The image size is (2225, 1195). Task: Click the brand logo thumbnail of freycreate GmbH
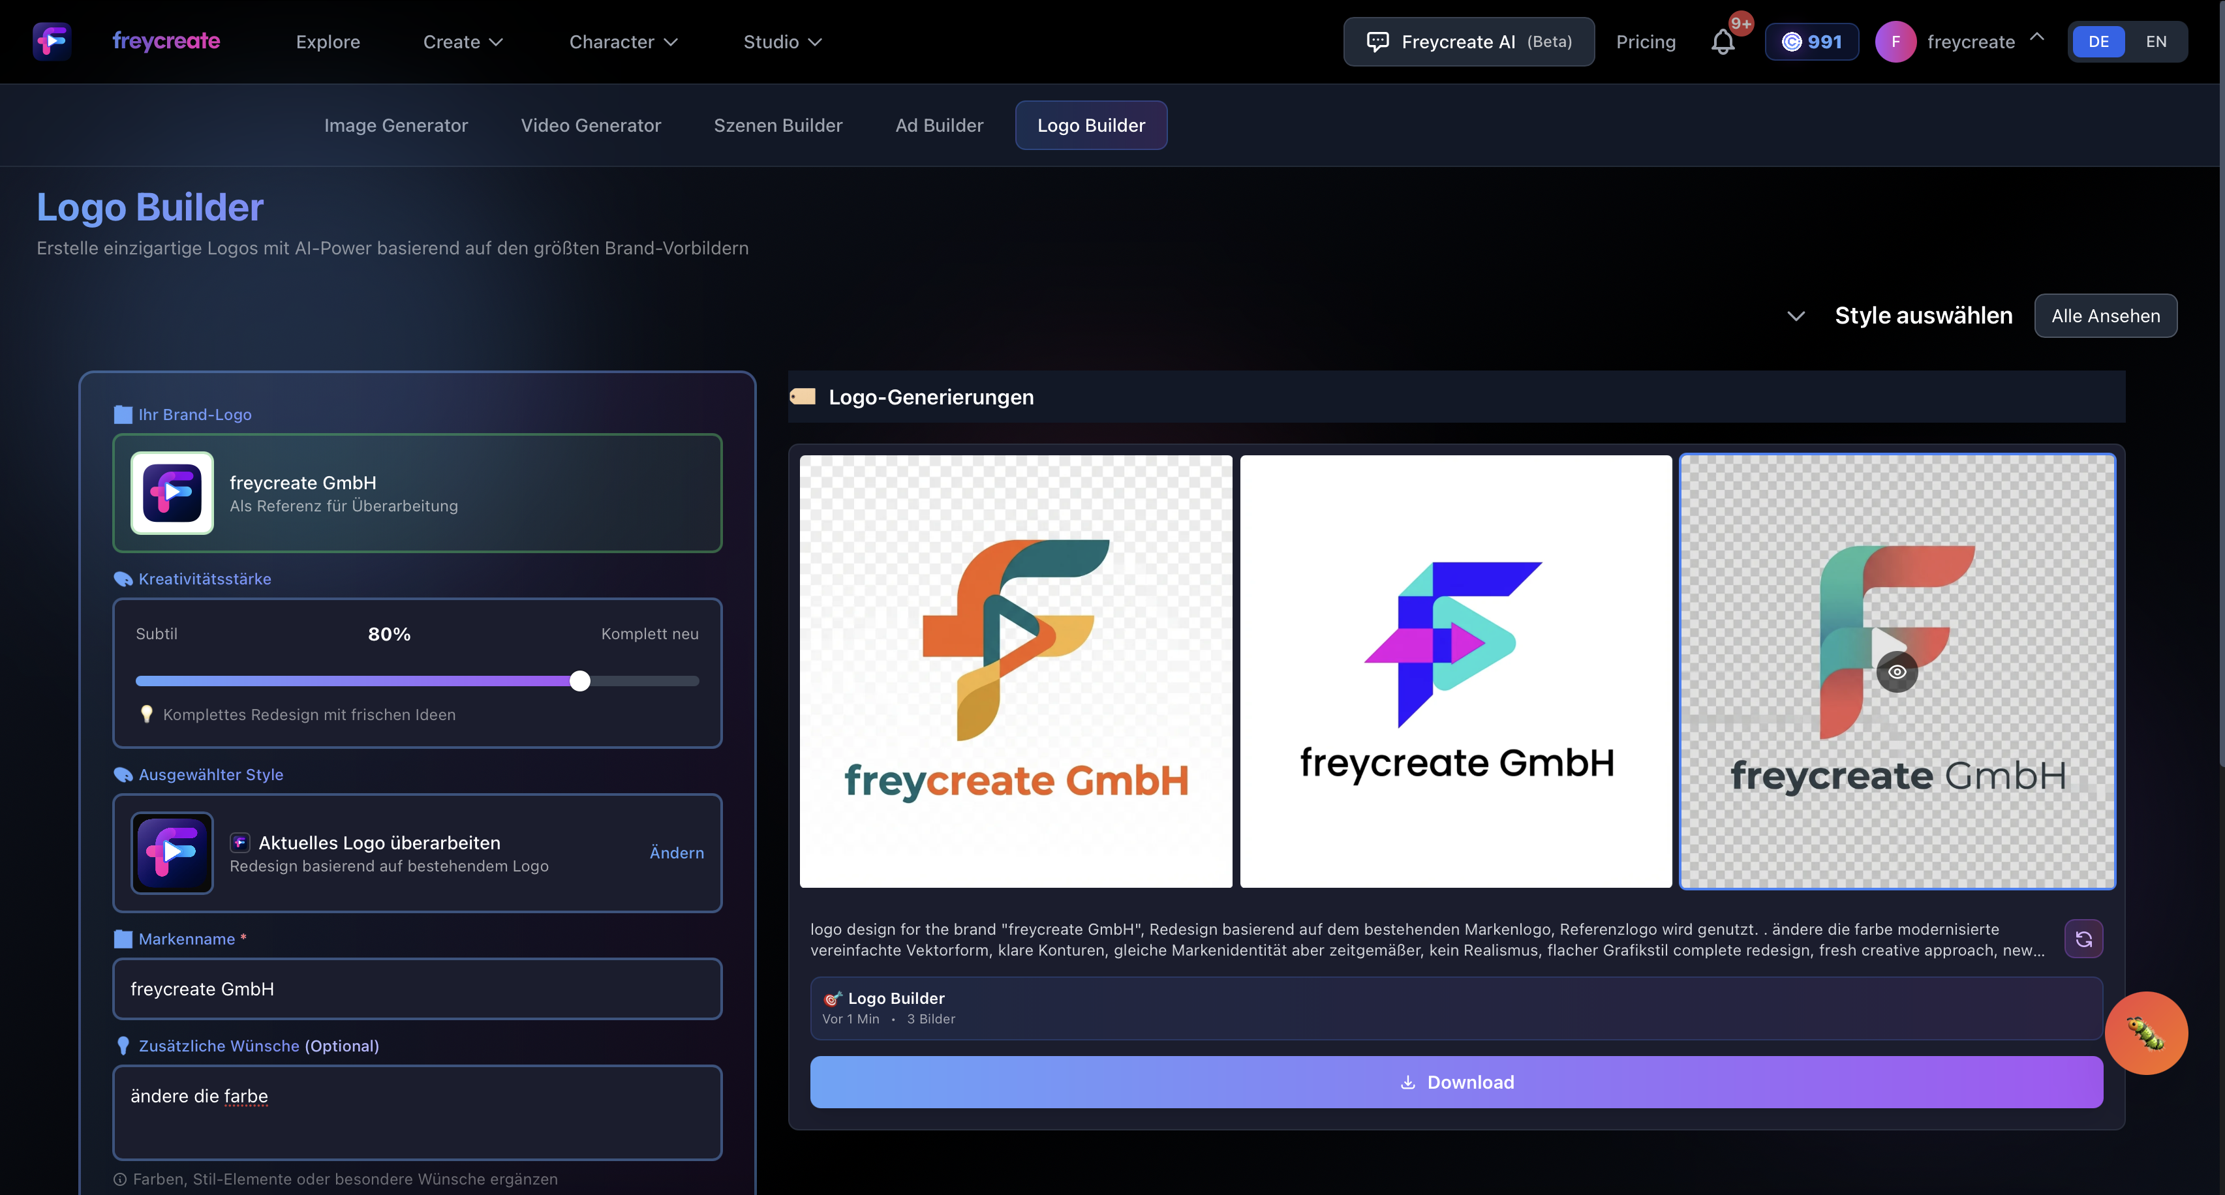click(x=172, y=493)
